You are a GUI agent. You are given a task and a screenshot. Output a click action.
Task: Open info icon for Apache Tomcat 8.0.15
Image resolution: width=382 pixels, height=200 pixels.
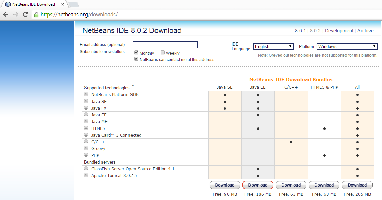86,175
